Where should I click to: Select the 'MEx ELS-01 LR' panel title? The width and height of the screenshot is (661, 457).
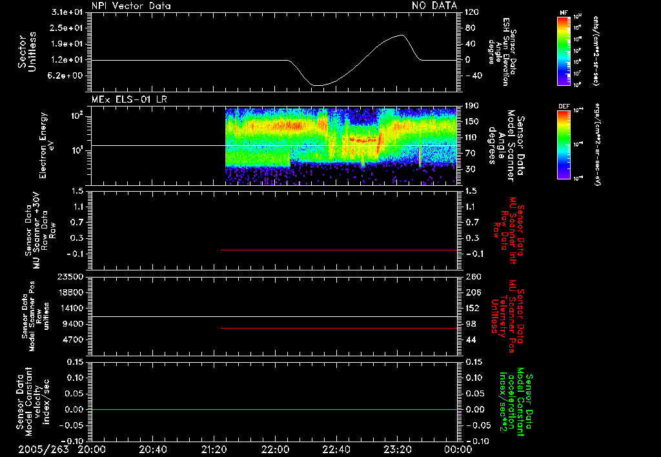coord(129,99)
